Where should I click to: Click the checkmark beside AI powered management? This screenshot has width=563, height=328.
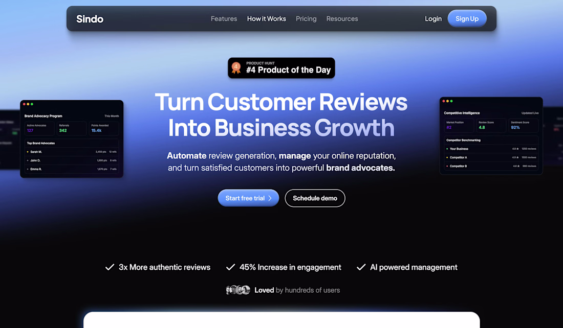361,267
